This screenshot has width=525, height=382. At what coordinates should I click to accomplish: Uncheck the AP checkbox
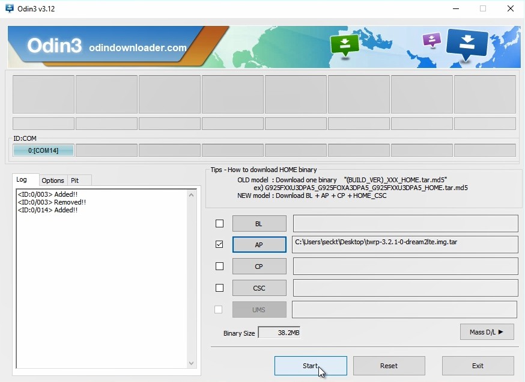[219, 244]
